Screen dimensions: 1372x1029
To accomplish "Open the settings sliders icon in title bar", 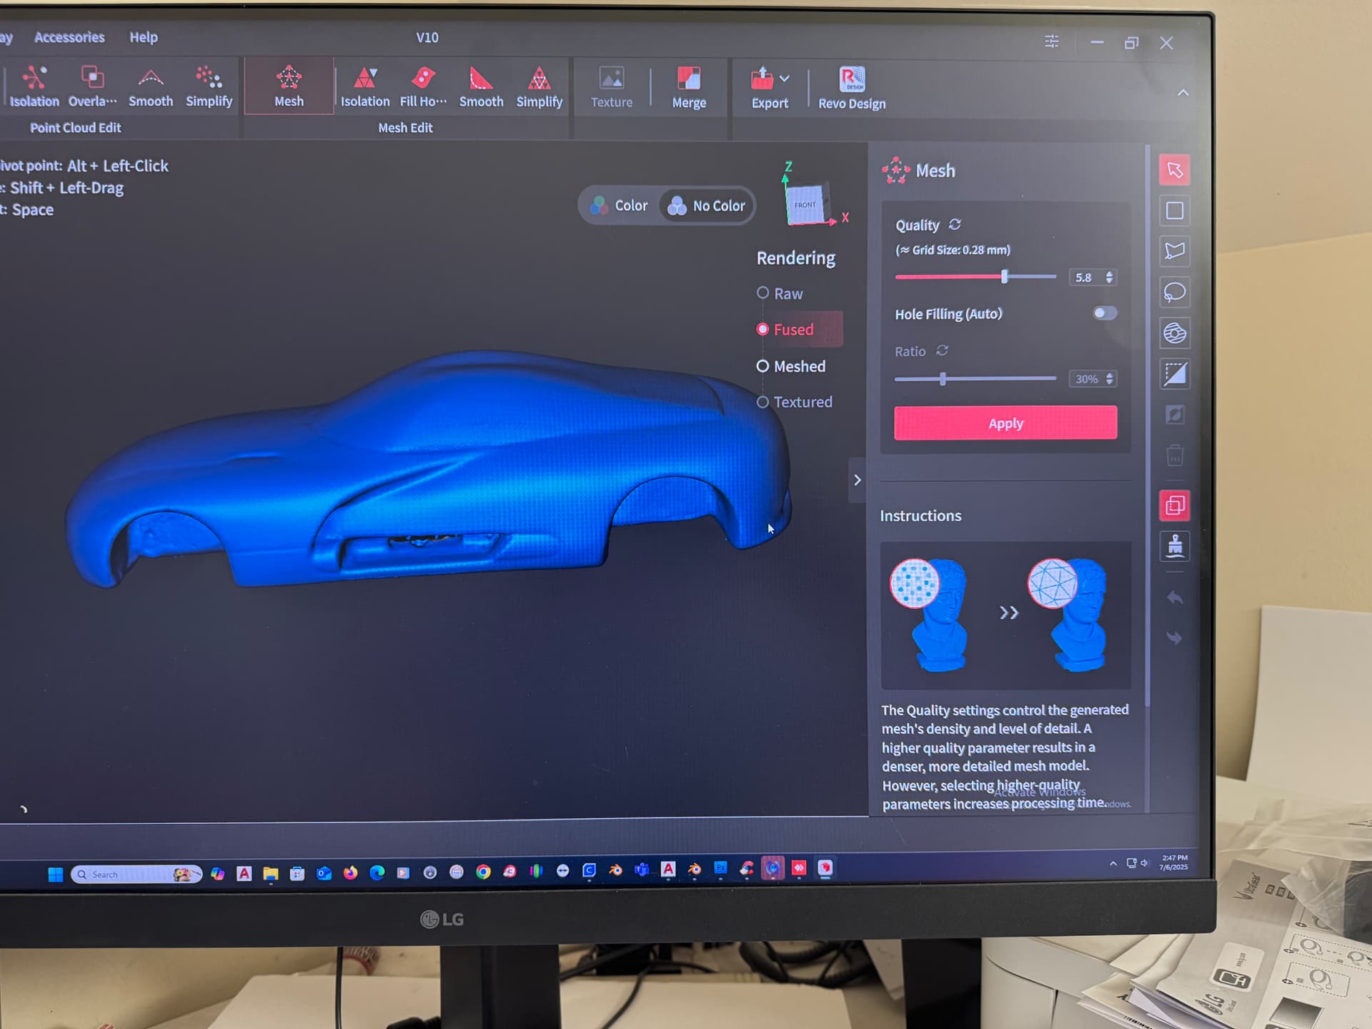I will point(1051,41).
